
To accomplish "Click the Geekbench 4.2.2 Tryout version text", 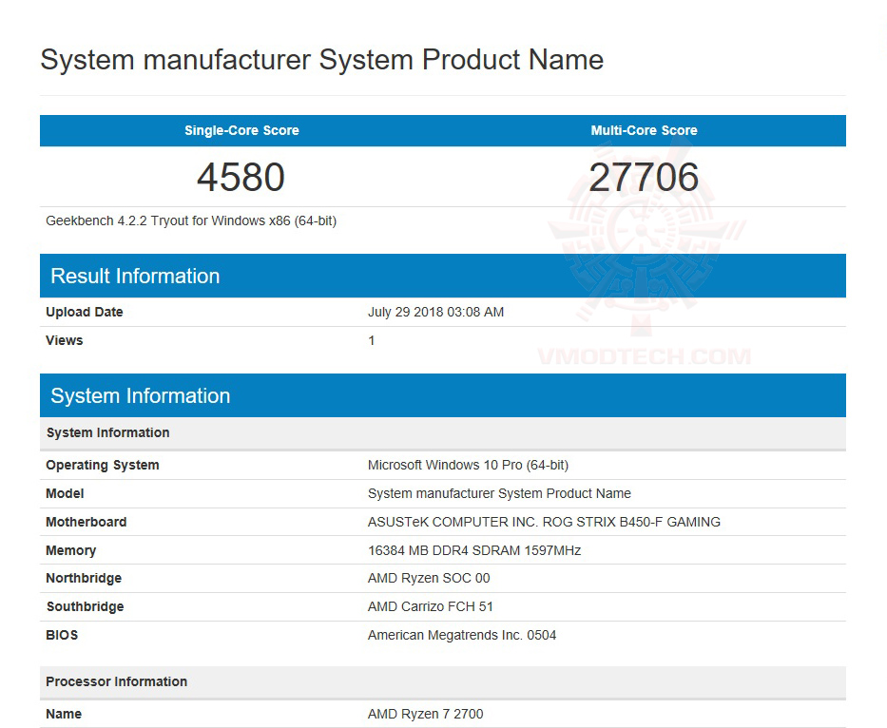I will point(191,220).
